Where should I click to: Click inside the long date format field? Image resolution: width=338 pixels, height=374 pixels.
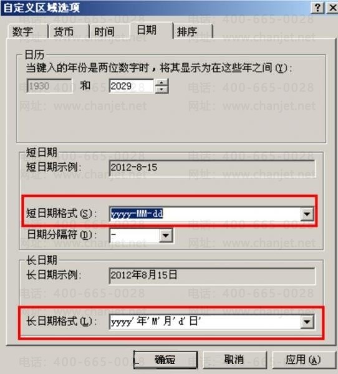coord(205,322)
